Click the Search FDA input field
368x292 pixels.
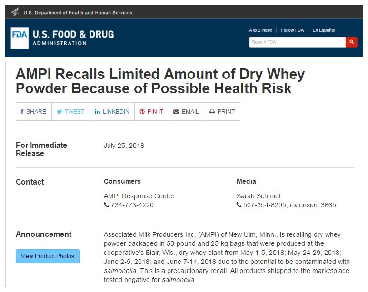point(297,42)
